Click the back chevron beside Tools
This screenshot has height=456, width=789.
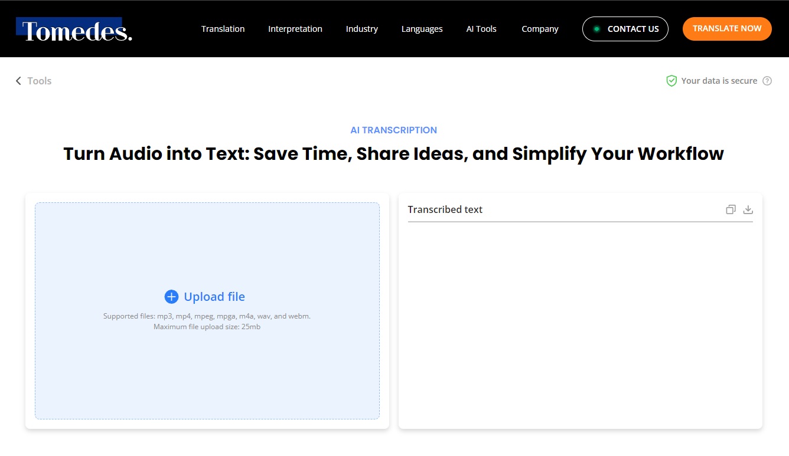pyautogui.click(x=18, y=81)
